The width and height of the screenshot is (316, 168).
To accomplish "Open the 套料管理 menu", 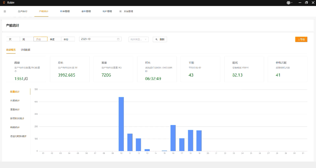I will click(86, 11).
